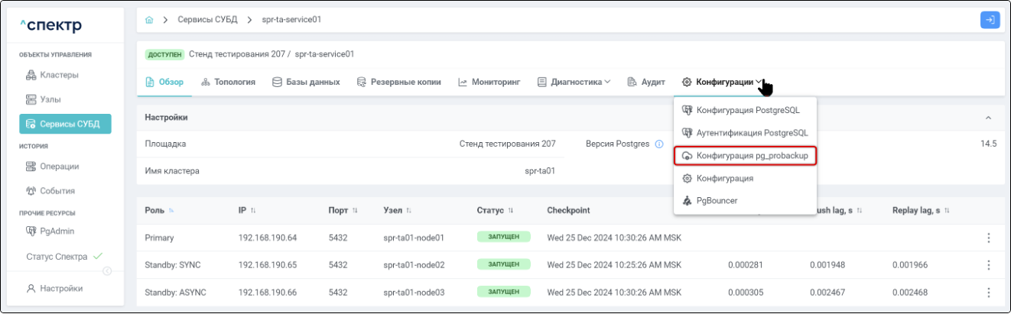This screenshot has width=1011, height=314.
Task: Collapse the Настройки panel
Action: 988,118
